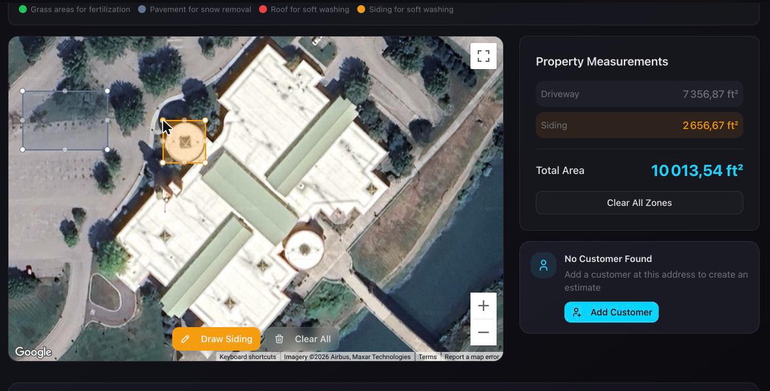
Task: Click the Add Customer button
Action: 611,312
